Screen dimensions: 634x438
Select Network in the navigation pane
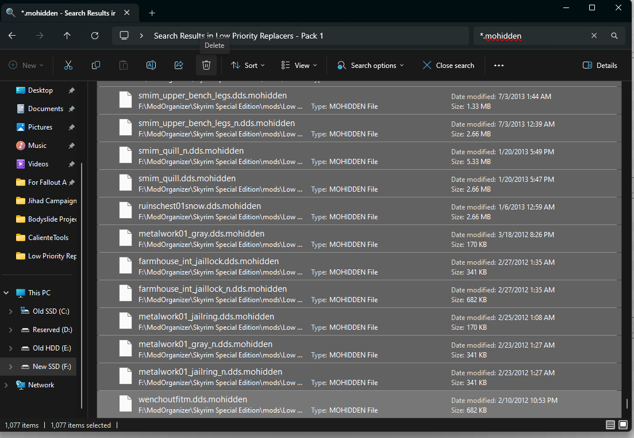pos(41,385)
